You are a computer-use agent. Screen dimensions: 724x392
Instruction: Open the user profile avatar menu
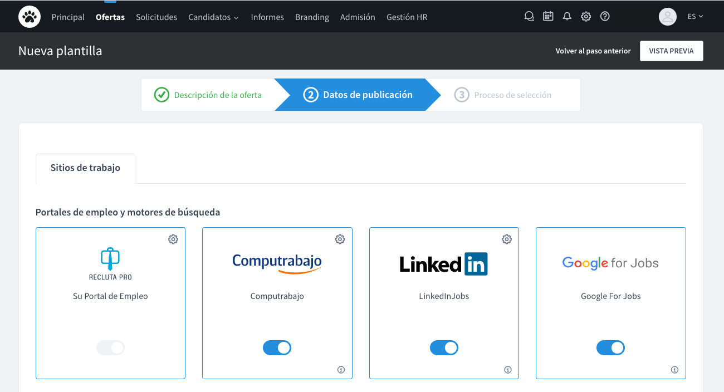(667, 16)
